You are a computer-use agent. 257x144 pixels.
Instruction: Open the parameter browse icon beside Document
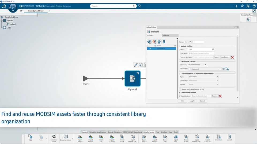click(x=224, y=69)
